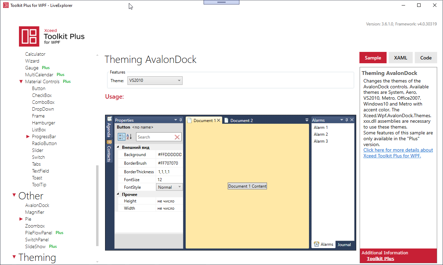
Task: Collapse the Material Controls tree section
Action: tap(21, 81)
